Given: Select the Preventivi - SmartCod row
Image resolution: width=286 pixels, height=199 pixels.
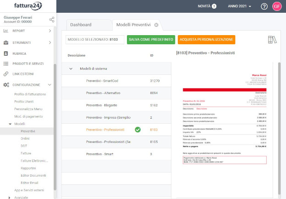Looking at the screenshot, I should coord(116,81).
